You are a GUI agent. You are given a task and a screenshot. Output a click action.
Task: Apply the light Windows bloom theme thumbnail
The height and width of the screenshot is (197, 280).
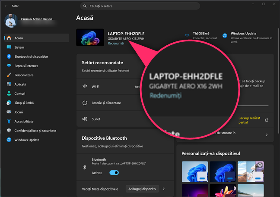(195, 172)
